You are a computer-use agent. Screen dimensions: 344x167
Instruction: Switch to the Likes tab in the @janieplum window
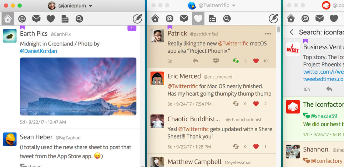[x=51, y=19]
